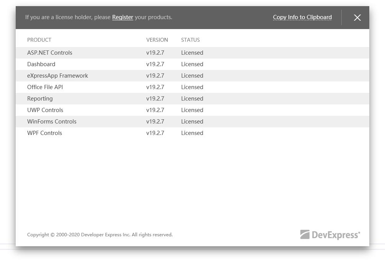Select the Office File API row
385x260 pixels.
click(45, 87)
